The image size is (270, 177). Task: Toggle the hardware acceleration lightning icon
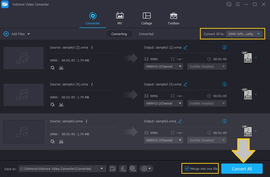point(123,169)
